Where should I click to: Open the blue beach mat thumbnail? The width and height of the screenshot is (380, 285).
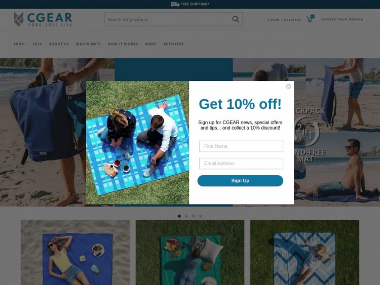pyautogui.click(x=75, y=252)
